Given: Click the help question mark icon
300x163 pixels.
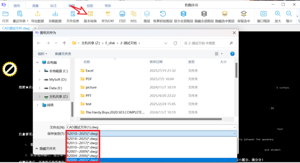Looking at the screenshot, I should tap(232, 54).
